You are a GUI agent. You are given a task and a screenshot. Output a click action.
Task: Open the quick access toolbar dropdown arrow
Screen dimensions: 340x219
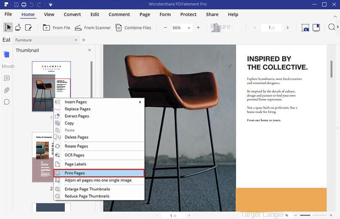pos(50,5)
